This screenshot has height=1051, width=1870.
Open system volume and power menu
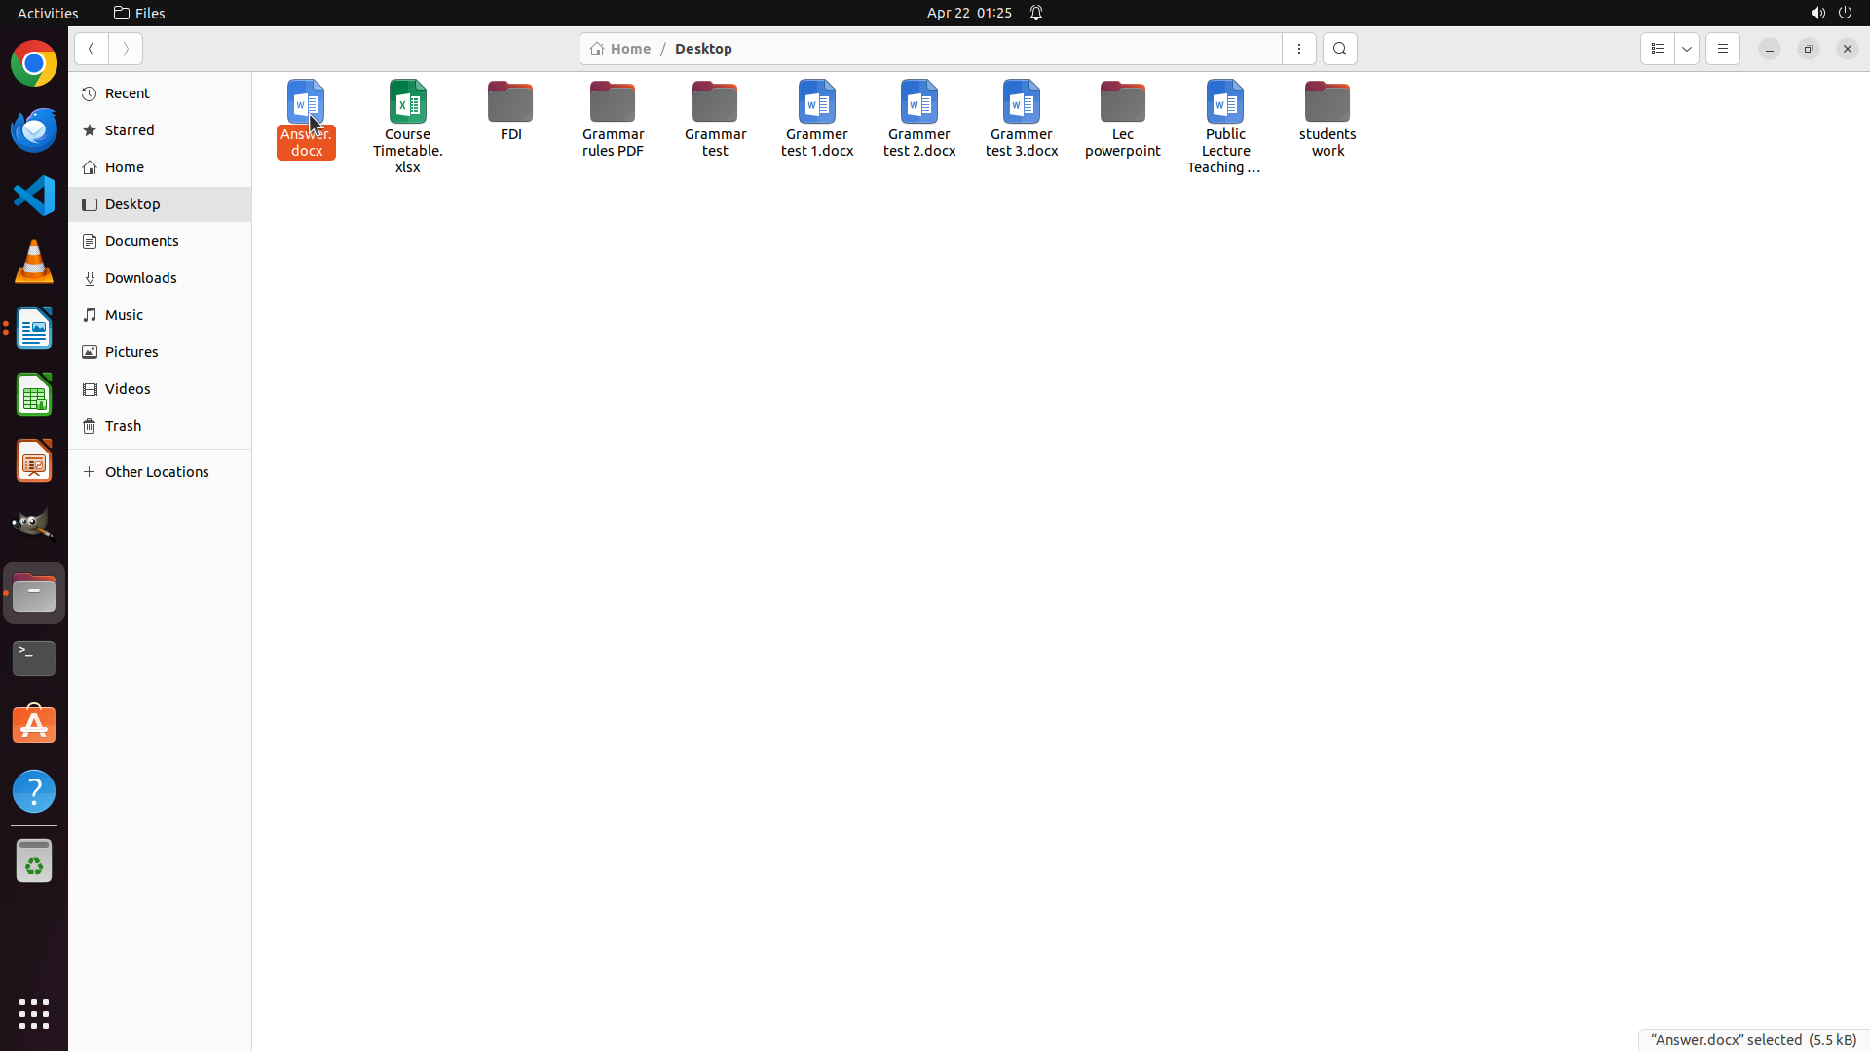pyautogui.click(x=1831, y=13)
